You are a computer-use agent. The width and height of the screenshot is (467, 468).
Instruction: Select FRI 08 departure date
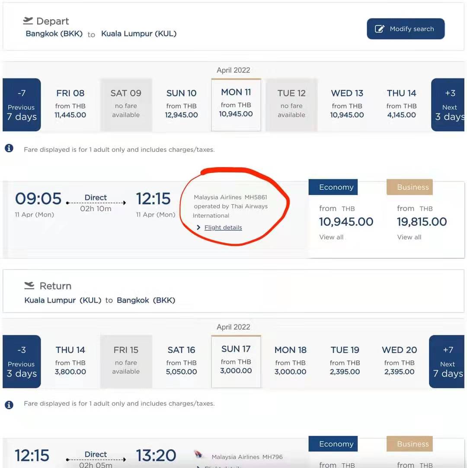tap(70, 104)
